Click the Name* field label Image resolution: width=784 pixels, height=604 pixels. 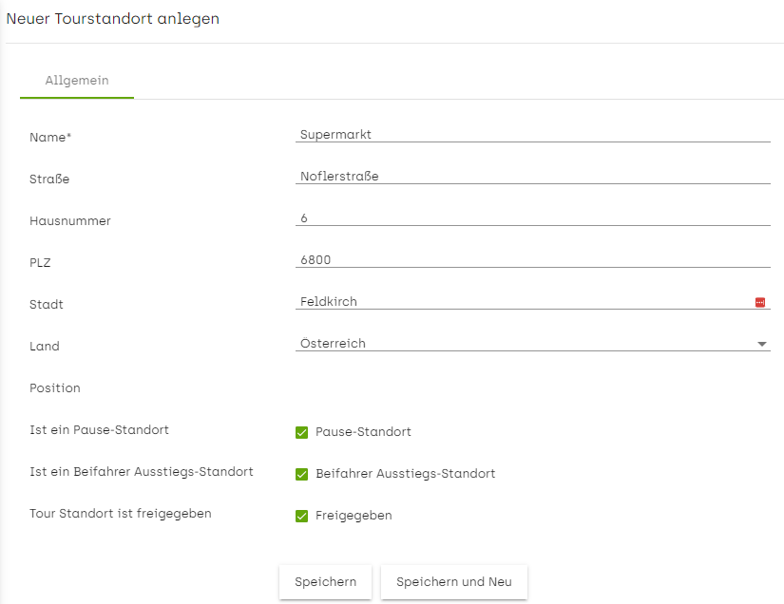(x=50, y=138)
